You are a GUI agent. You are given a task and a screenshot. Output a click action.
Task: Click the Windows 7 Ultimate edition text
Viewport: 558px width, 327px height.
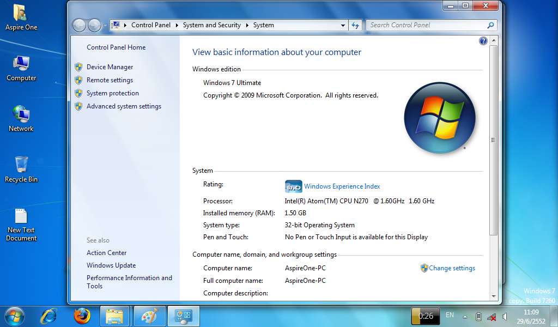pyautogui.click(x=232, y=83)
